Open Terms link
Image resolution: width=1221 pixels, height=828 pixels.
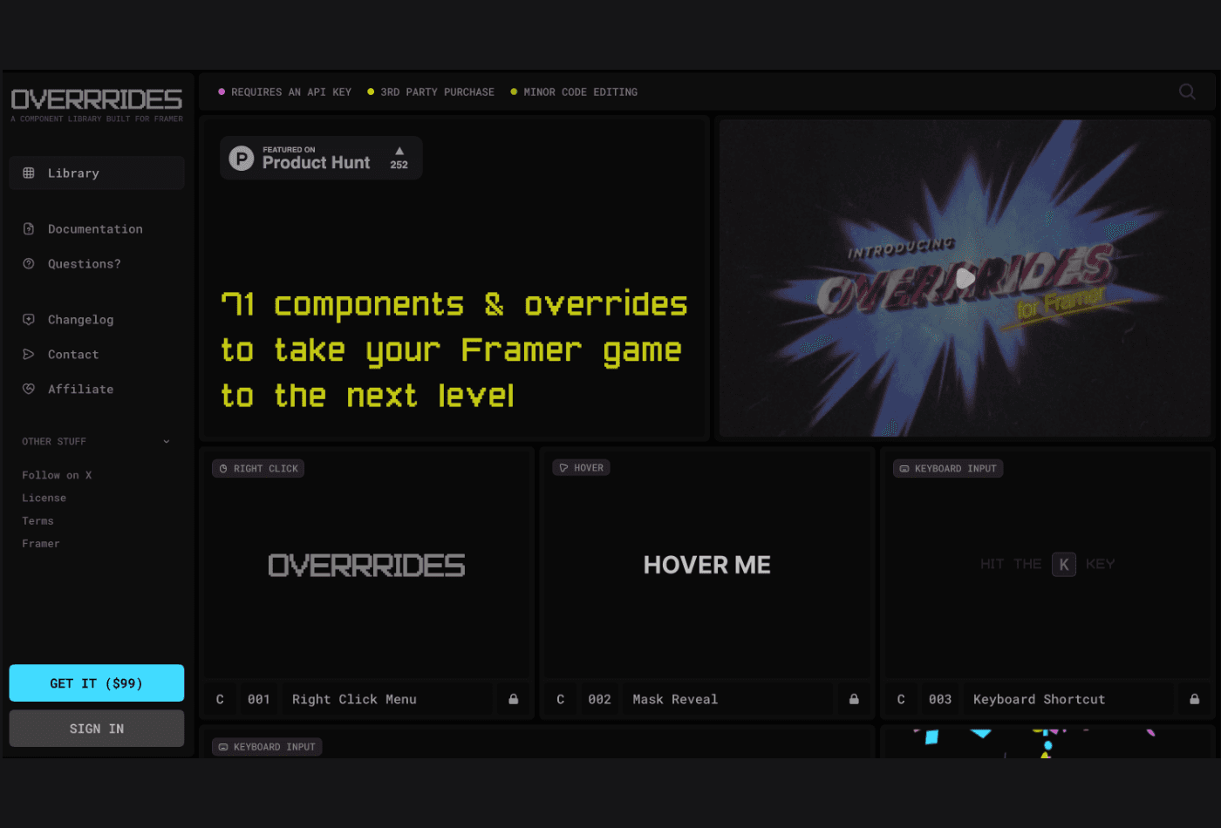tap(38, 520)
